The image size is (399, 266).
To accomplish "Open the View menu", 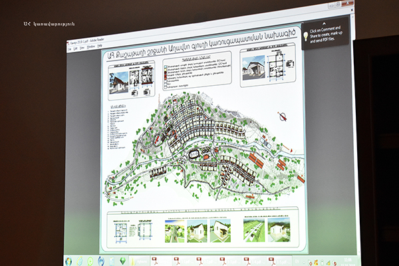I will pos(82,48).
